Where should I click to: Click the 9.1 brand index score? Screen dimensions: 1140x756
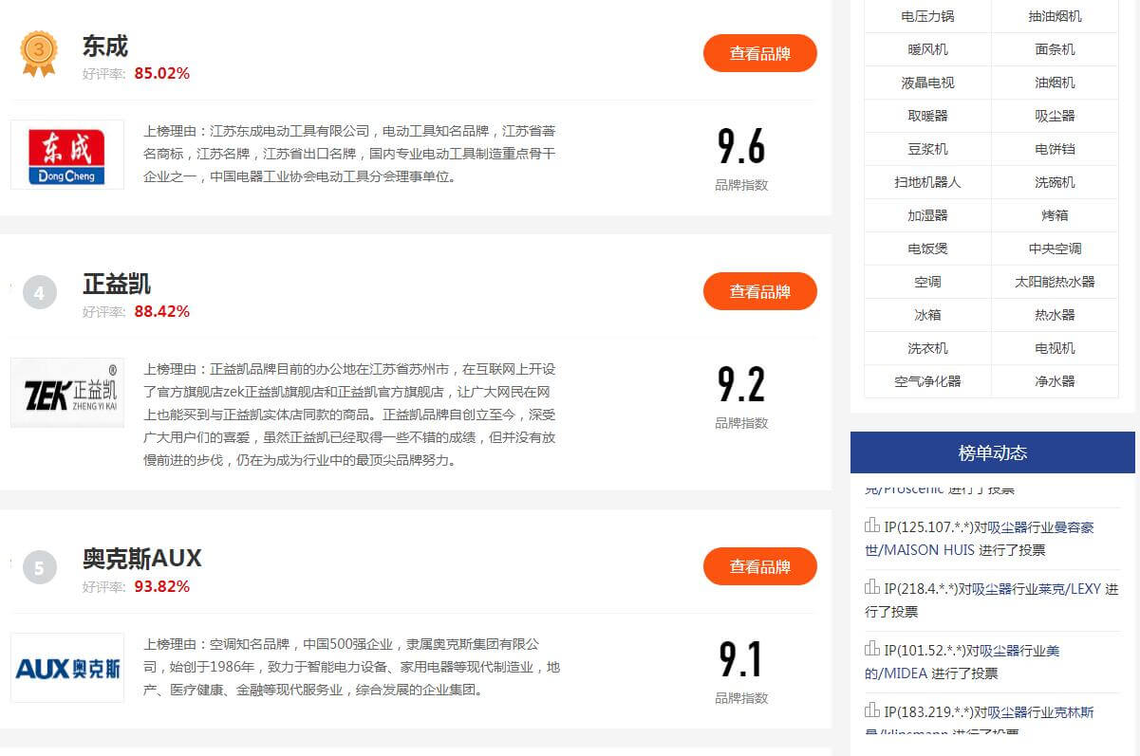(x=741, y=660)
